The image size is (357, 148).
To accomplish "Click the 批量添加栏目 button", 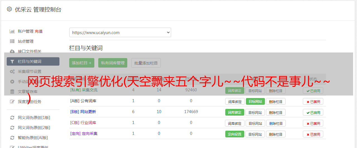I will tap(146, 63).
